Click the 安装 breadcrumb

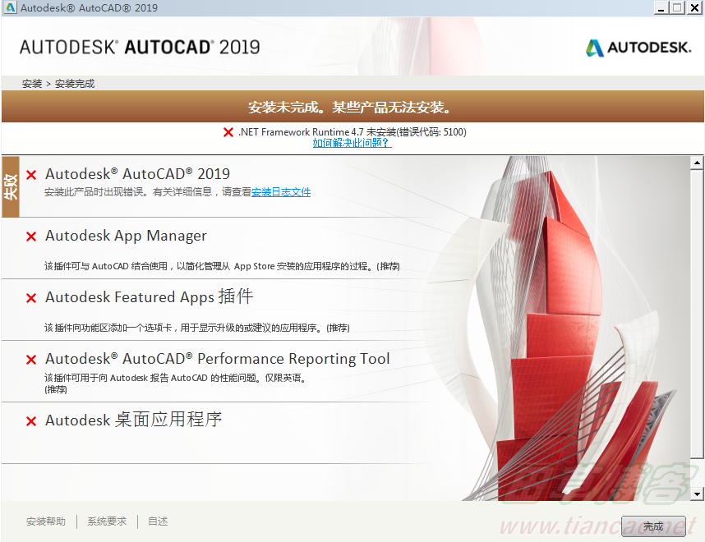tap(32, 84)
